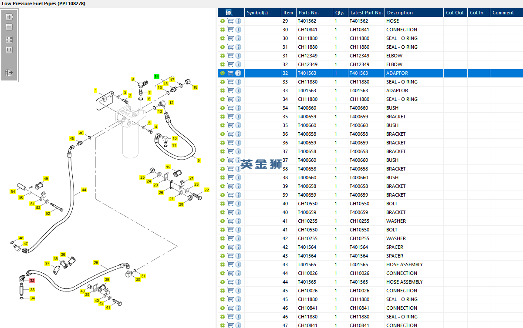Click gear icon for item 36 T400658 BRACKET
Screen dimensions: 523x328
pyautogui.click(x=223, y=134)
